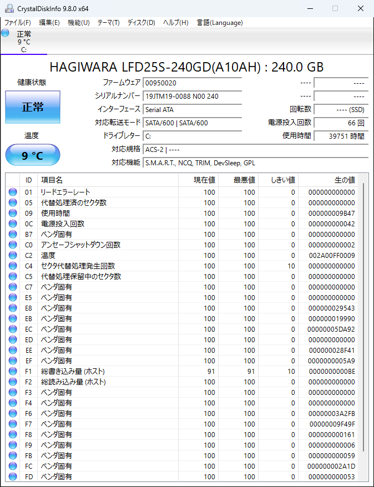Click the 生の値 column header
Image resolution: width=374 pixels, height=487 pixels.
[344, 180]
